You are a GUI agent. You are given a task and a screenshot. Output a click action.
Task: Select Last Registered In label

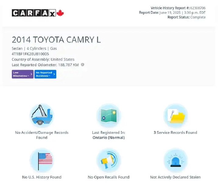click(109, 133)
